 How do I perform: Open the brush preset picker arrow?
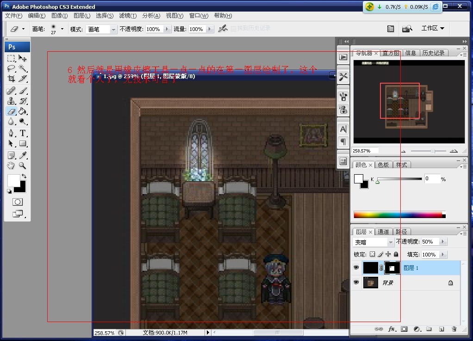62,29
